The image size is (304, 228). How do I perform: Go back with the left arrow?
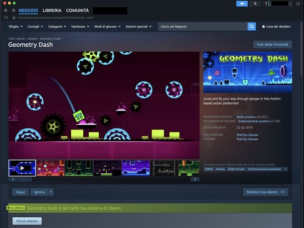point(6,10)
